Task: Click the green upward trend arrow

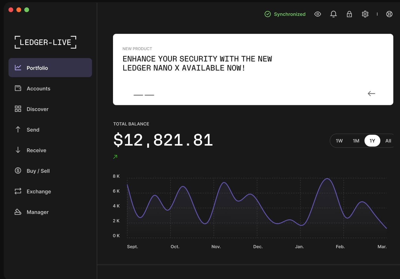Action: tap(115, 157)
